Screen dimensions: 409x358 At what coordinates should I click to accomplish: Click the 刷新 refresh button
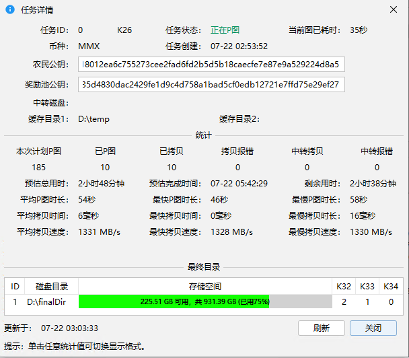pyautogui.click(x=321, y=328)
